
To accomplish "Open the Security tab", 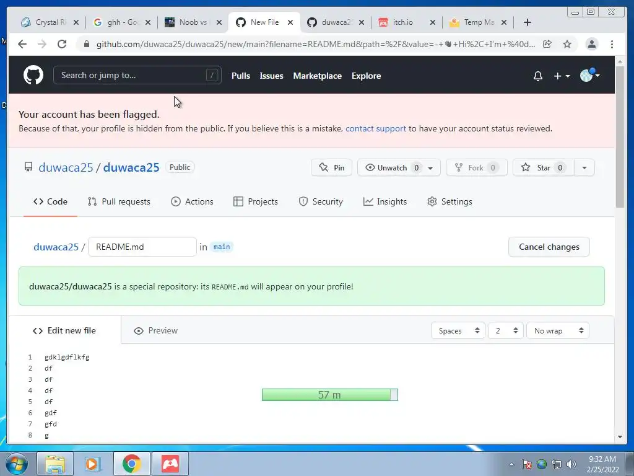I will 321,201.
